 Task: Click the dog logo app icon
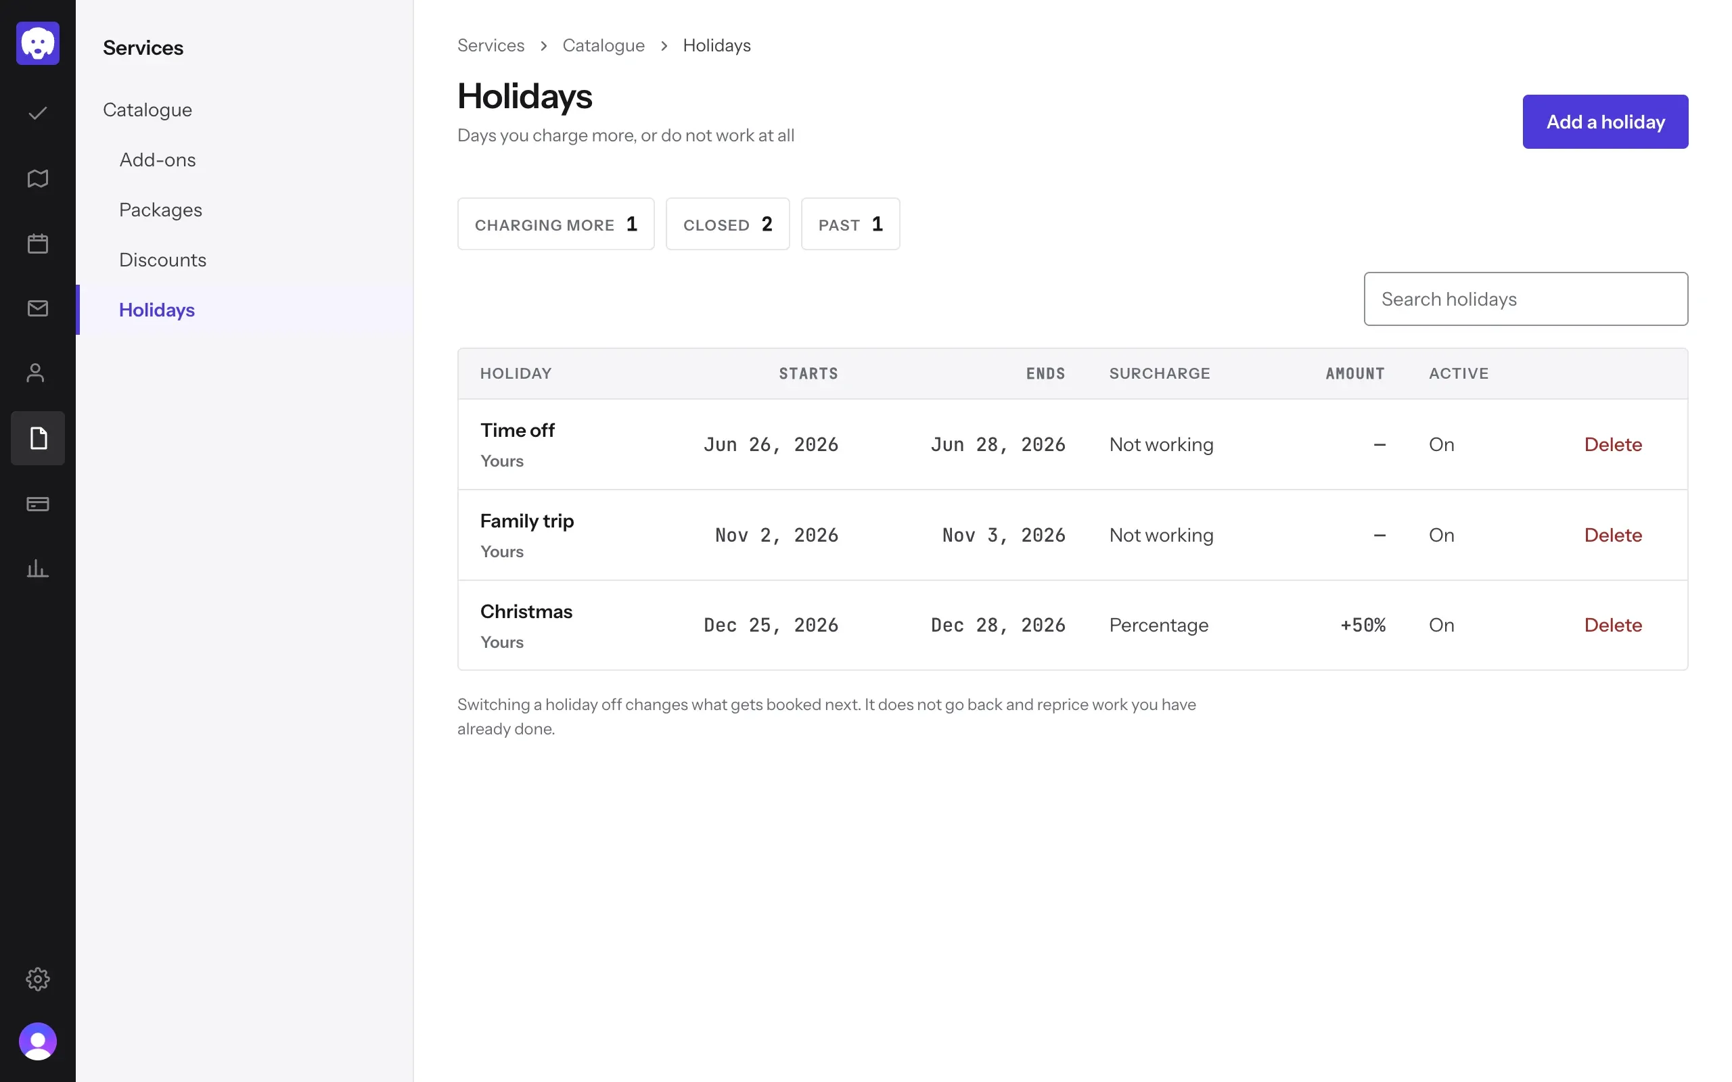click(38, 43)
